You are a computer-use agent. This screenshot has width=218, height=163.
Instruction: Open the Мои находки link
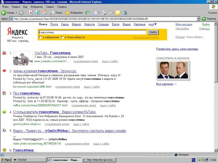click(184, 24)
